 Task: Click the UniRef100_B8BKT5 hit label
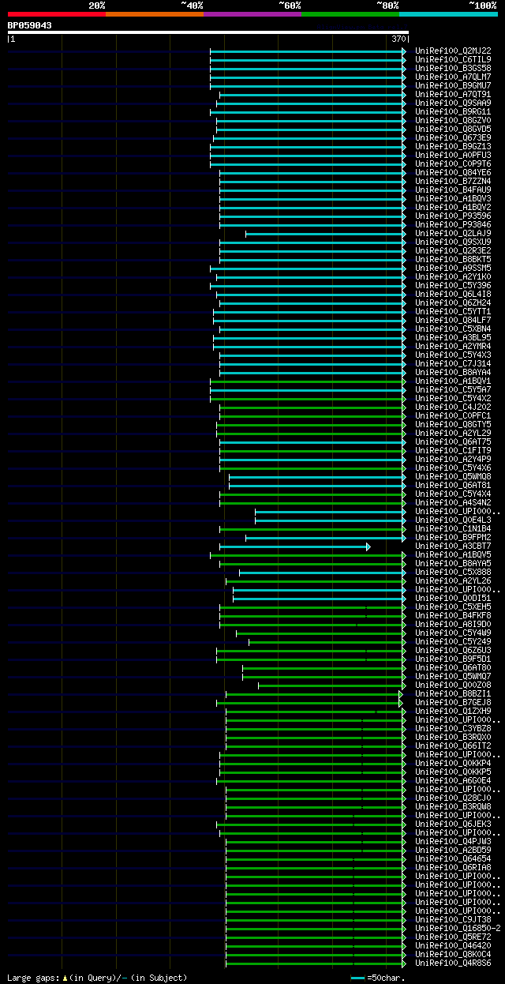coord(453,259)
